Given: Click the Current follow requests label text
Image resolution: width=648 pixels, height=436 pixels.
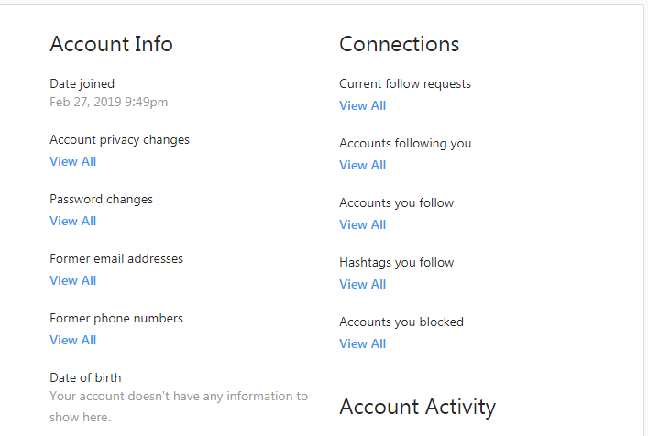Looking at the screenshot, I should tap(405, 84).
